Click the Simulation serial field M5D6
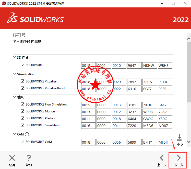The width and height of the screenshot is (191, 169). pos(150,126)
